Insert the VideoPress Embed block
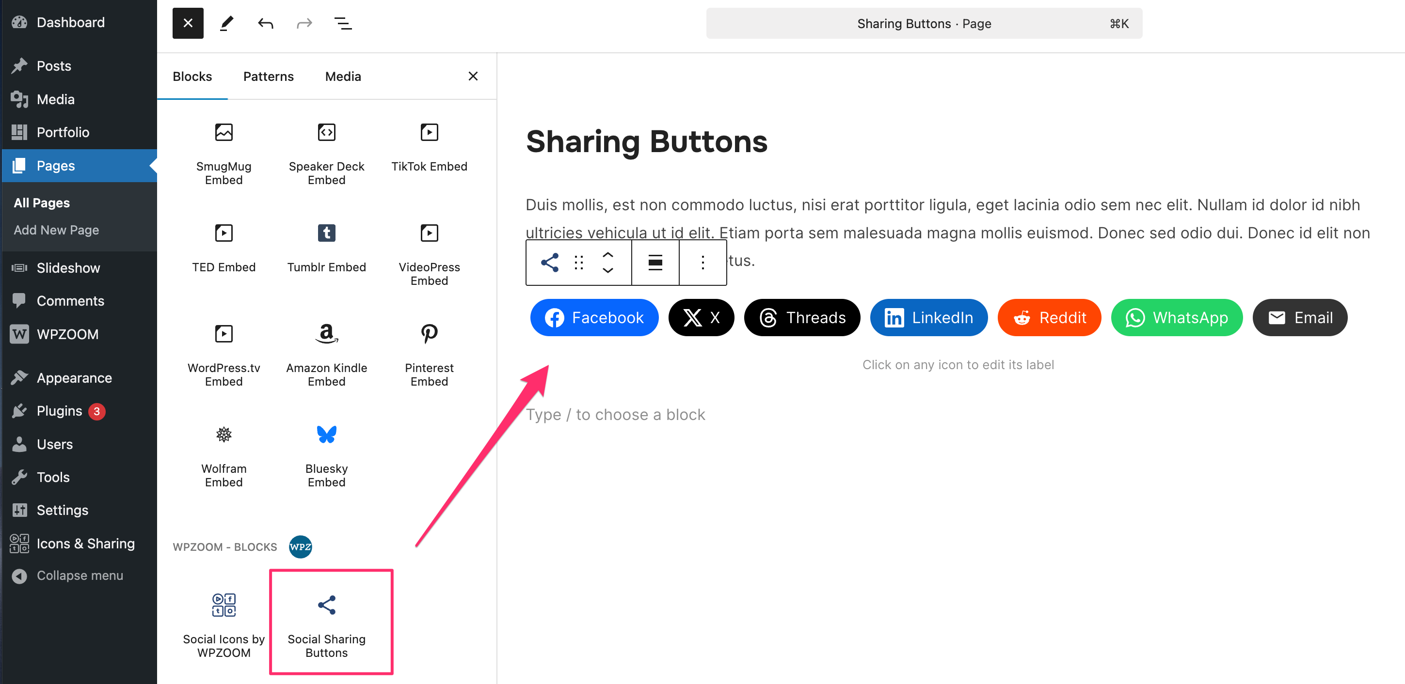 429,255
